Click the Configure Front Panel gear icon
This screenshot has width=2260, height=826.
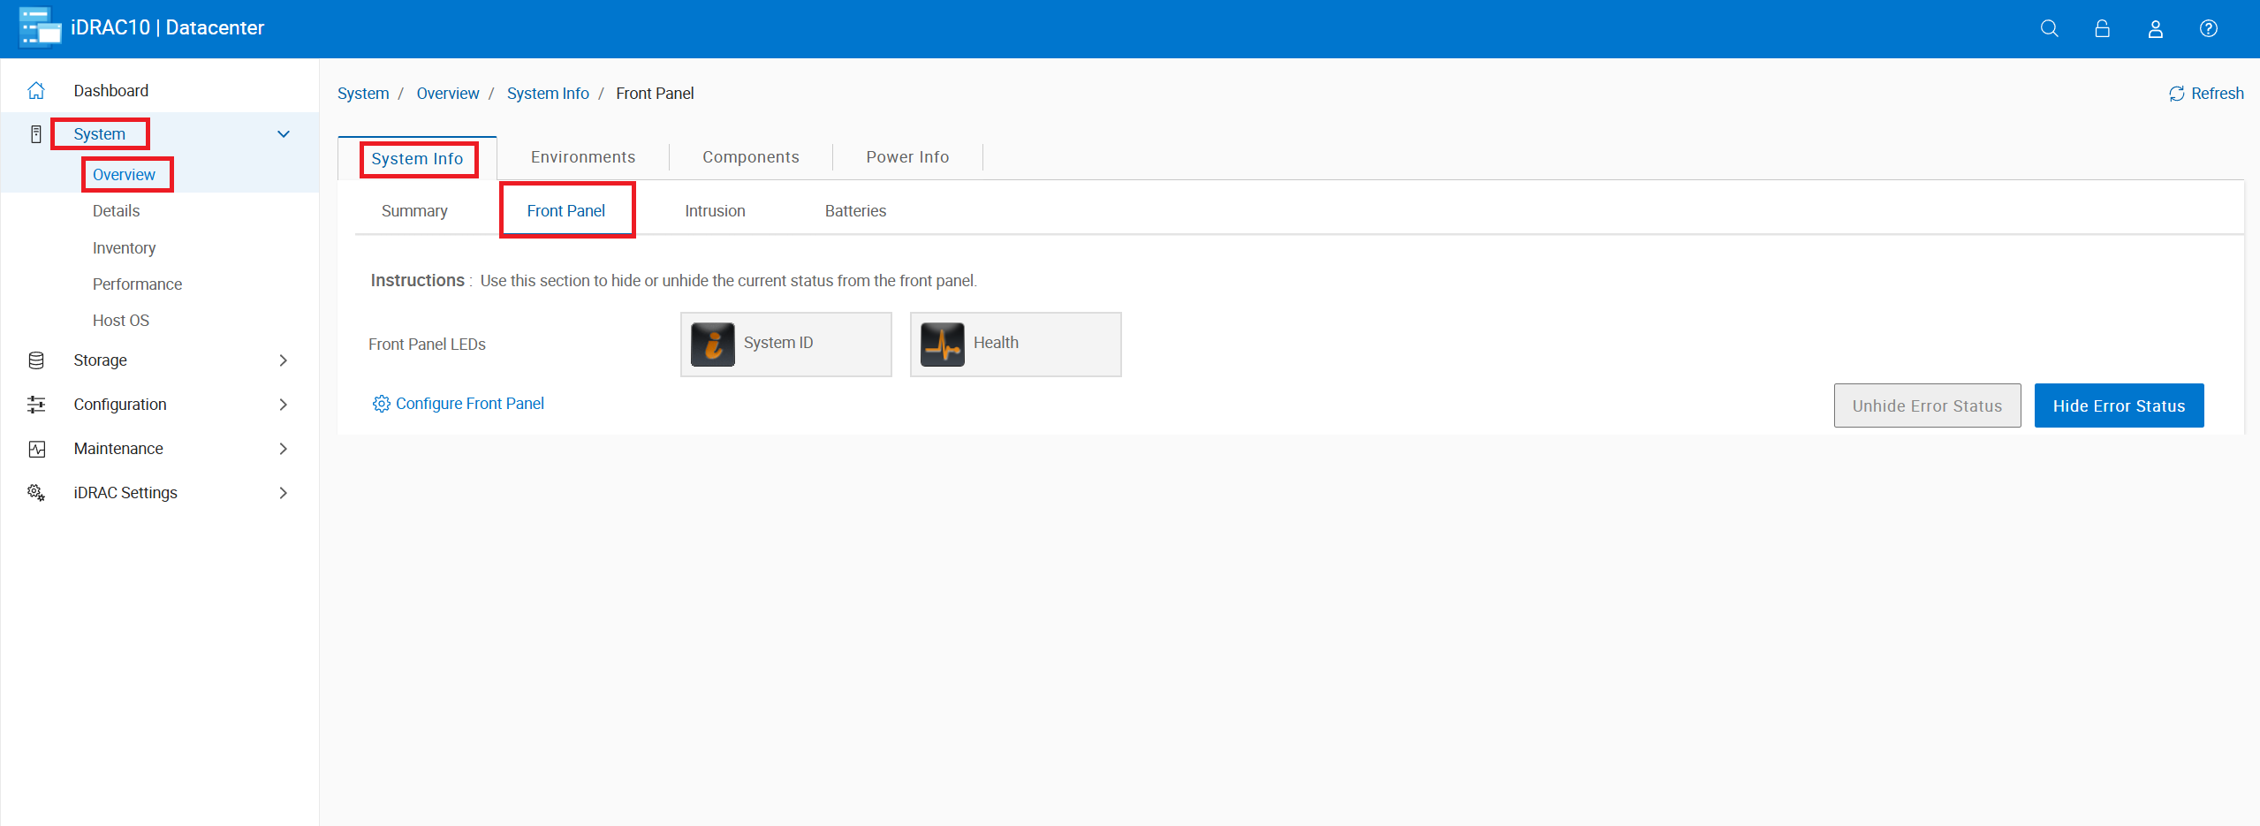tap(381, 404)
